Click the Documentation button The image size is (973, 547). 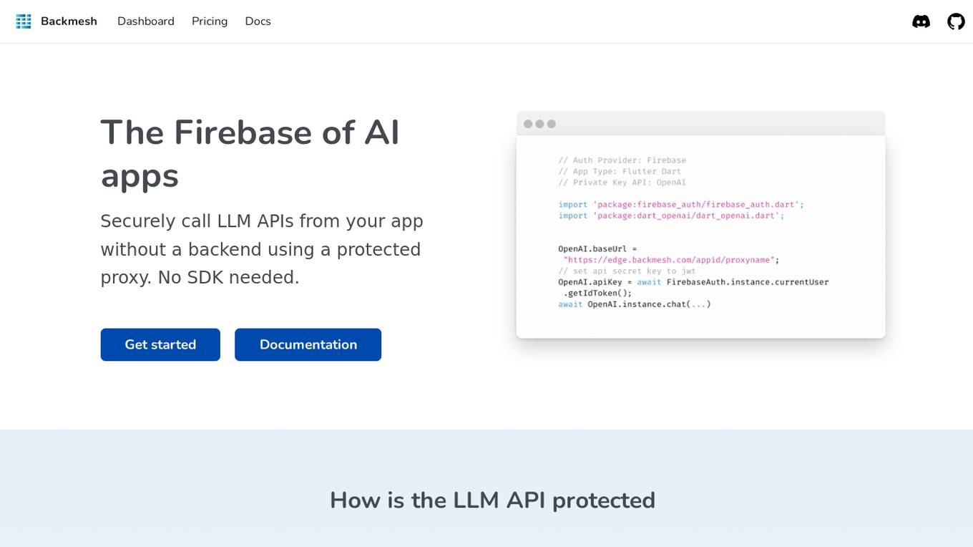(x=308, y=344)
